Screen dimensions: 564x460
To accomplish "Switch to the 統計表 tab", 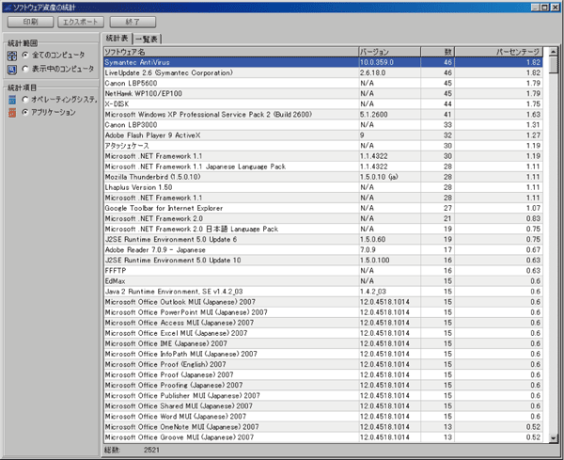I will pos(117,38).
